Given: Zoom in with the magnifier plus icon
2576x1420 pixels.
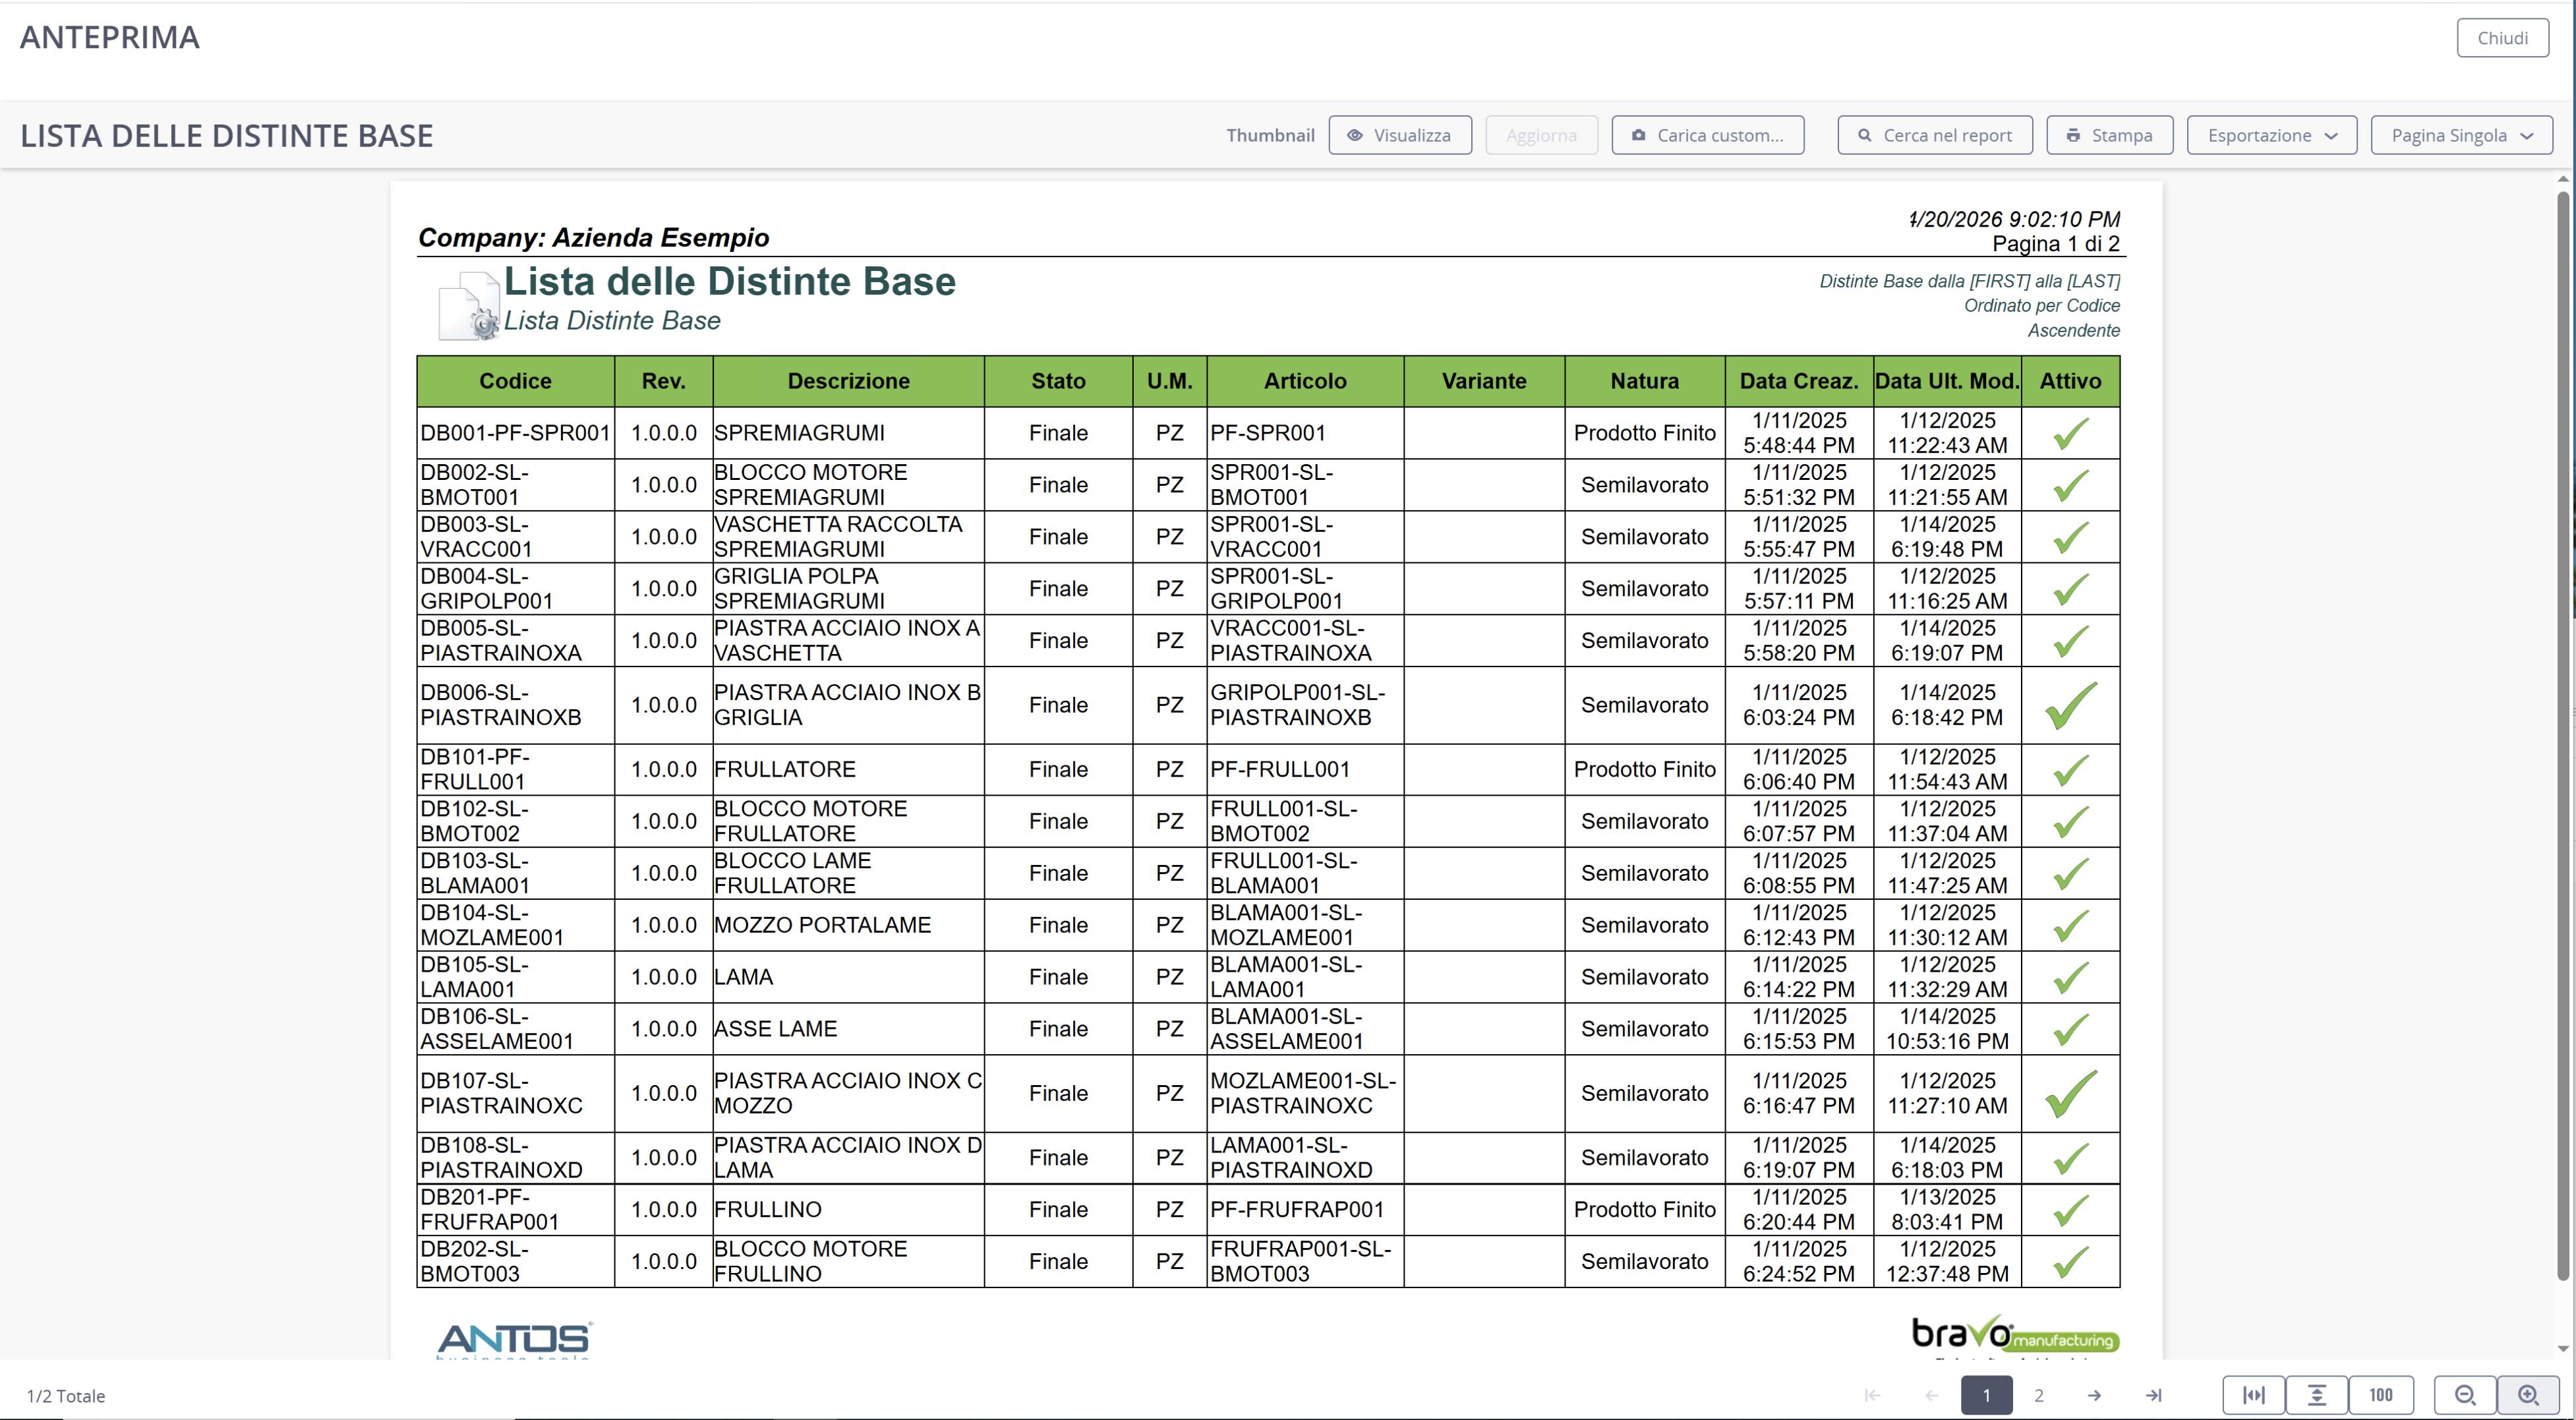Looking at the screenshot, I should [x=2528, y=1395].
